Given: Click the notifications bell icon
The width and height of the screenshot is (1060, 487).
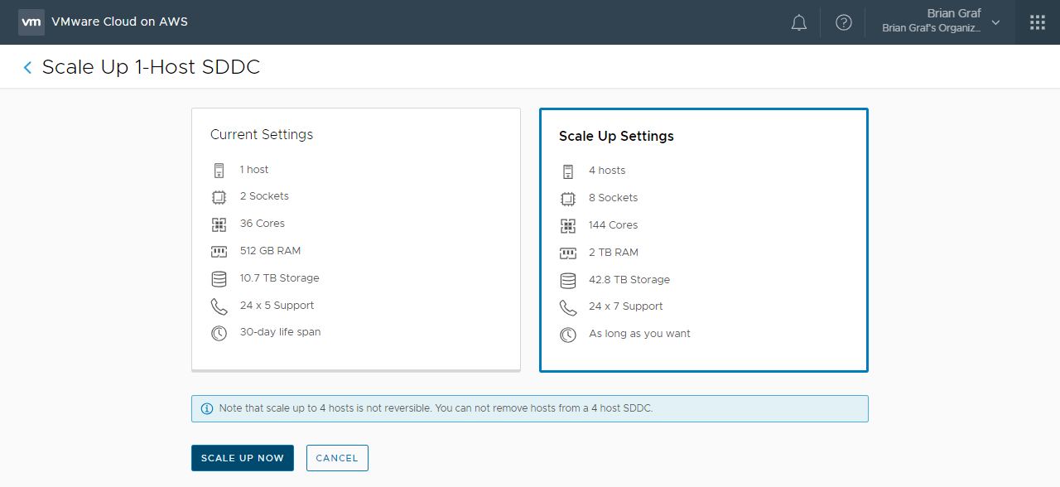Looking at the screenshot, I should pos(798,22).
